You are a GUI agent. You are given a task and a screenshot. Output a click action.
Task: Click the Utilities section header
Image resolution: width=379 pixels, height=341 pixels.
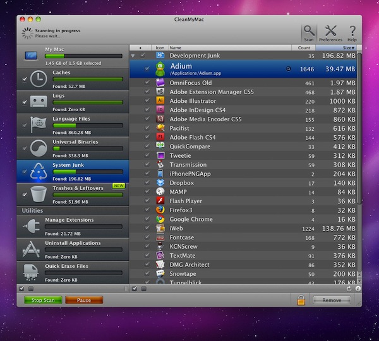coord(73,210)
